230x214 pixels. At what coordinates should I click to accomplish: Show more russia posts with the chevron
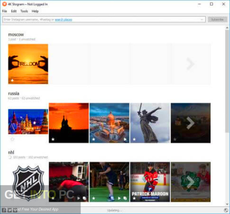tap(190, 123)
